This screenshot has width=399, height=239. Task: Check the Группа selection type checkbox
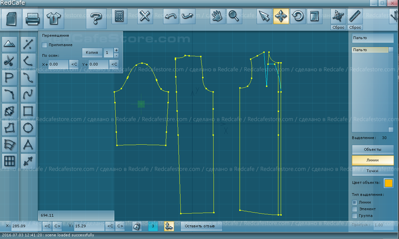point(355,216)
